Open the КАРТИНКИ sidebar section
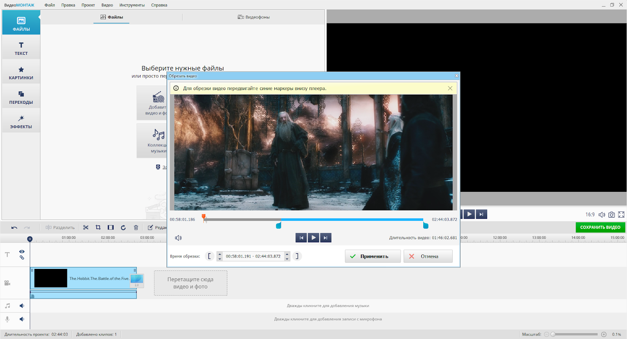Viewport: 627px width, 339px height. (21, 72)
